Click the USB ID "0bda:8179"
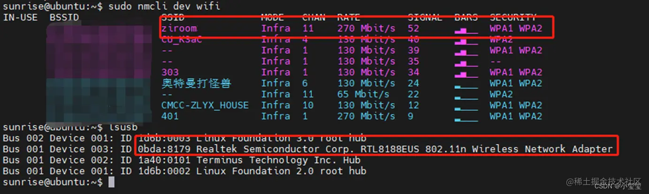 (164, 149)
